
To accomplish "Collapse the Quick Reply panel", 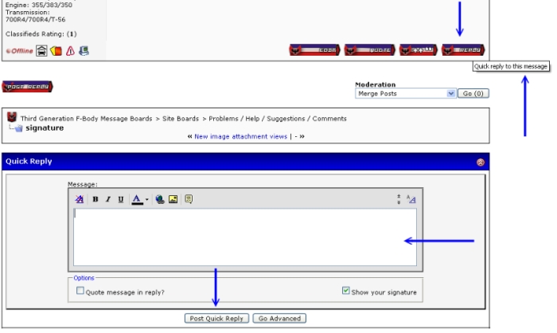I will [480, 162].
